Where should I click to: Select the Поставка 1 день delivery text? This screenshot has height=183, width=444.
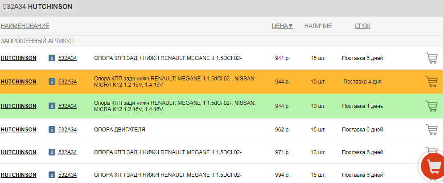pos(362,106)
